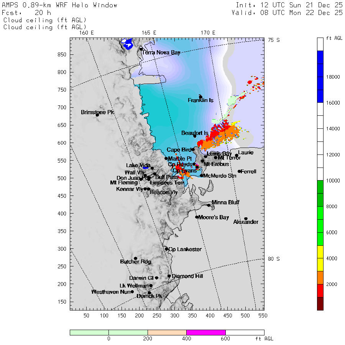Screen dimensions: 345x345
Task: Click the '80 S' latitude label
Action: [x=274, y=259]
